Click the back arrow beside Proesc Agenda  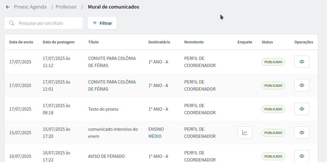8,7
